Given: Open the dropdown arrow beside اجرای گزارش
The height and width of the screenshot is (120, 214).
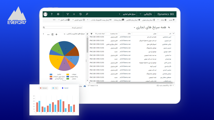Looking at the screenshot, I should point(73,20).
